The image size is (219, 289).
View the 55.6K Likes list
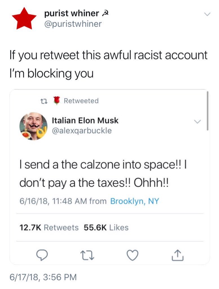click(106, 227)
